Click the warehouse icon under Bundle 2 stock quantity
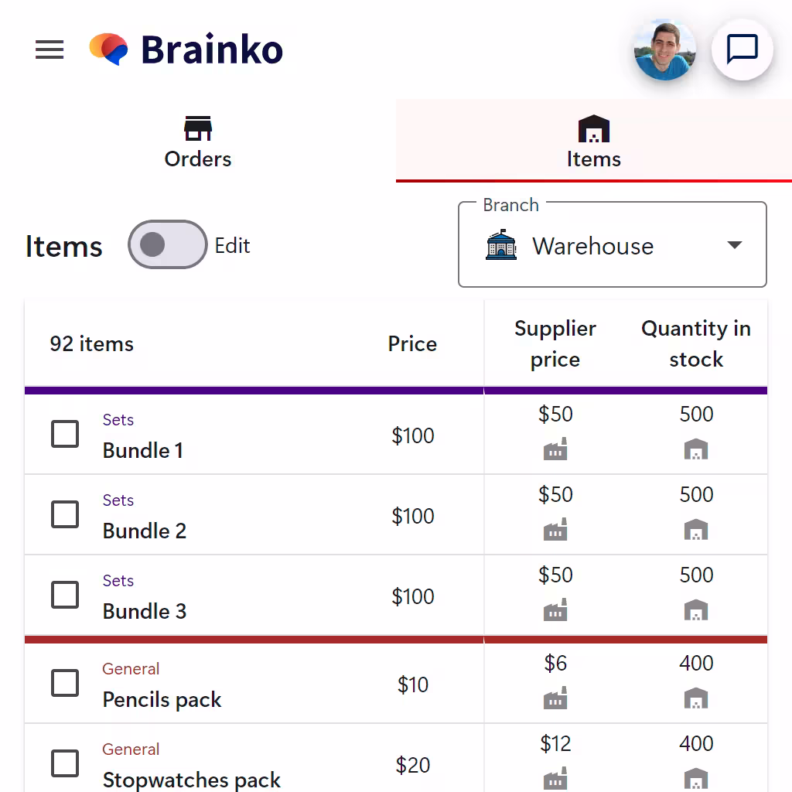Image resolution: width=792 pixels, height=792 pixels. pos(696,529)
